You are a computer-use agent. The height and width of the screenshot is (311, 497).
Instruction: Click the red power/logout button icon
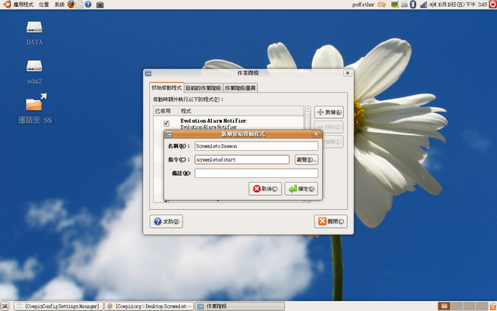493,5
